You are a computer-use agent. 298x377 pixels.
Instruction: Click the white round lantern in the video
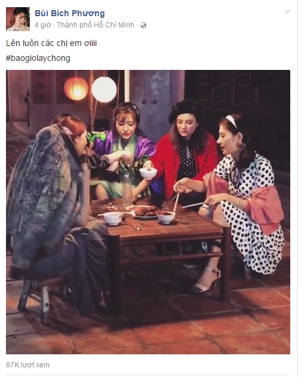click(x=104, y=90)
